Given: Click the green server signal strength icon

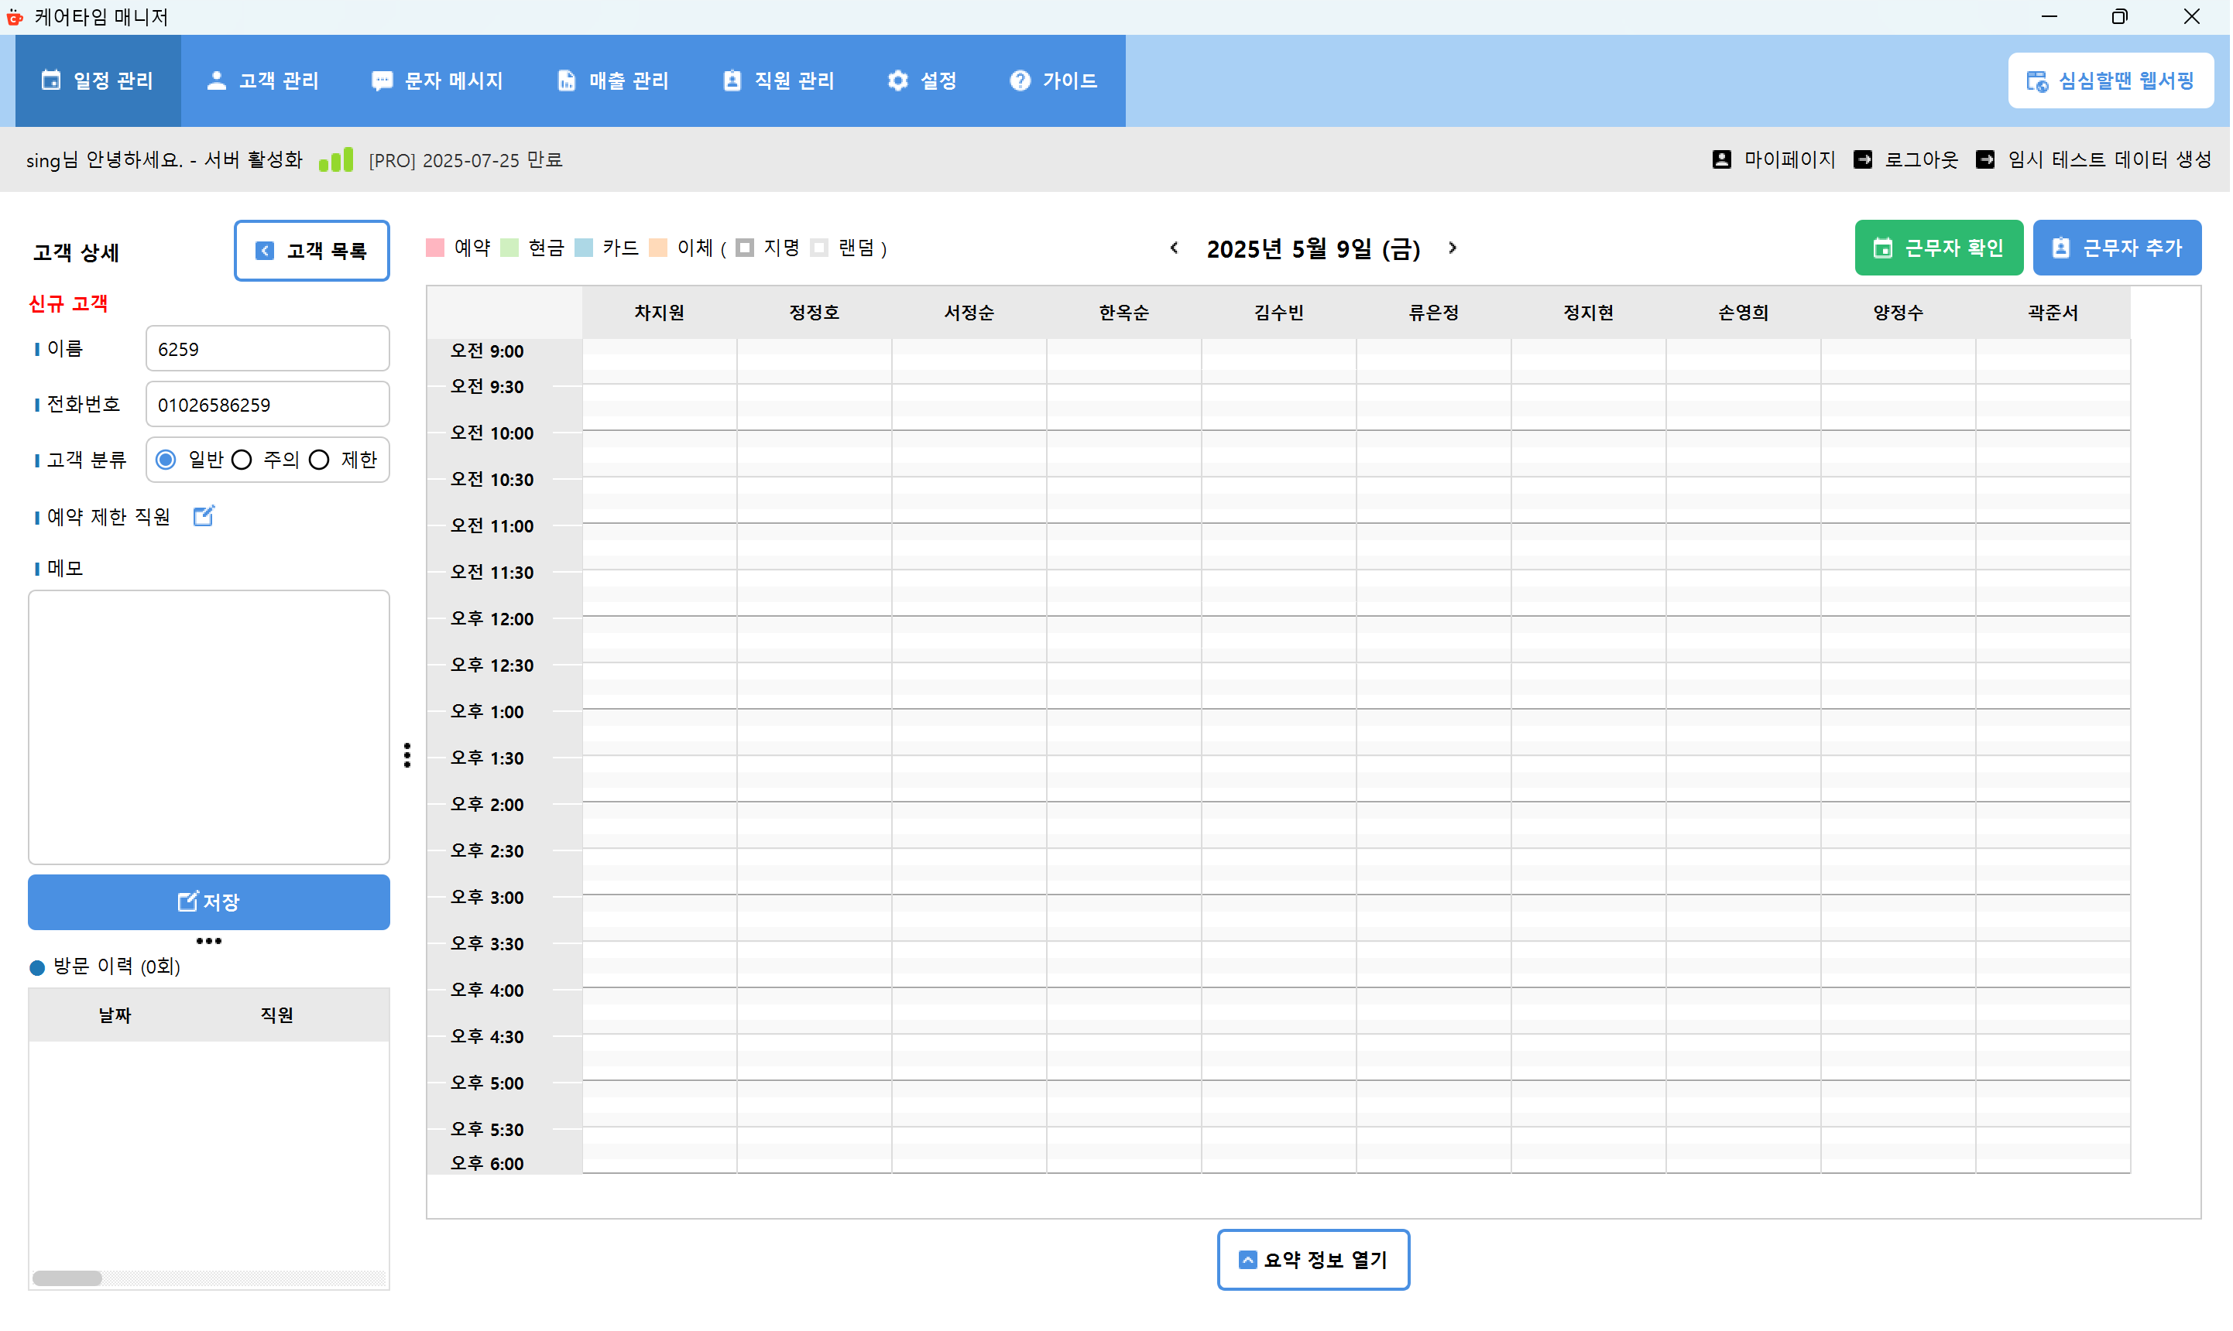Looking at the screenshot, I should coord(337,160).
